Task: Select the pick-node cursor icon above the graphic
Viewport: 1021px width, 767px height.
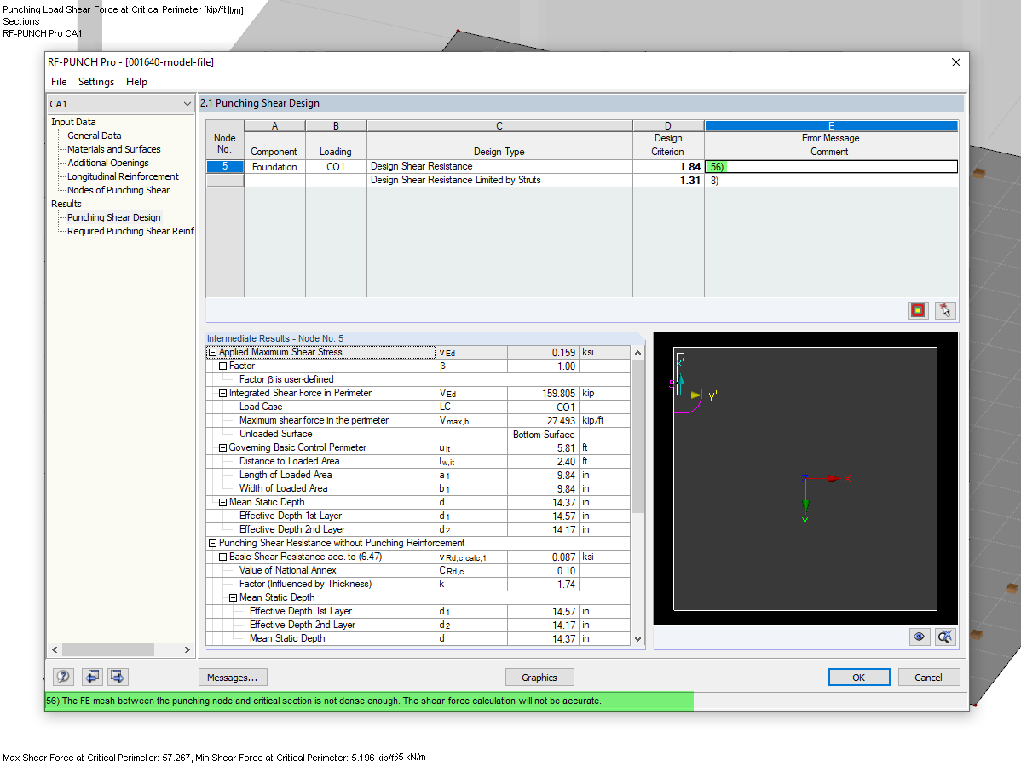Action: pyautogui.click(x=944, y=310)
